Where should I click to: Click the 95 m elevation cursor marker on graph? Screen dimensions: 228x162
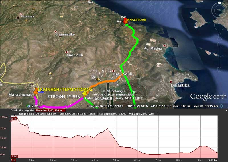(13, 119)
